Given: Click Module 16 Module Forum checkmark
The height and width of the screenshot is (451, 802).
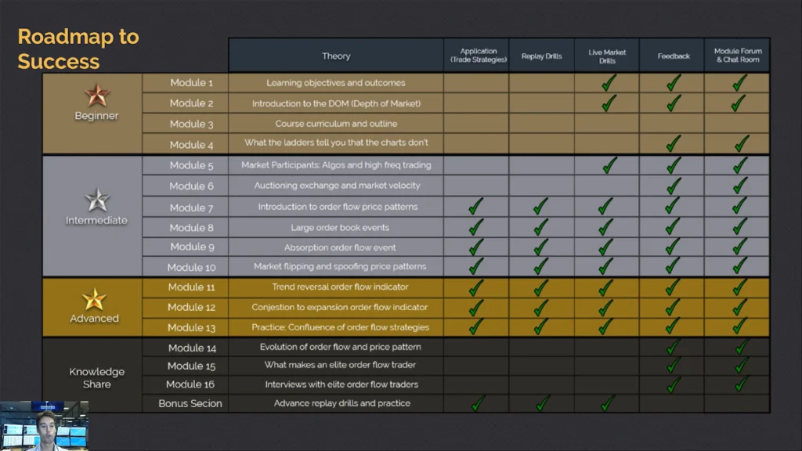Looking at the screenshot, I should tap(742, 384).
